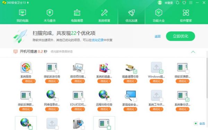This screenshot has height=130, width=208.
Task: Click the 系统工作评 item icon
Action: coord(156,95)
